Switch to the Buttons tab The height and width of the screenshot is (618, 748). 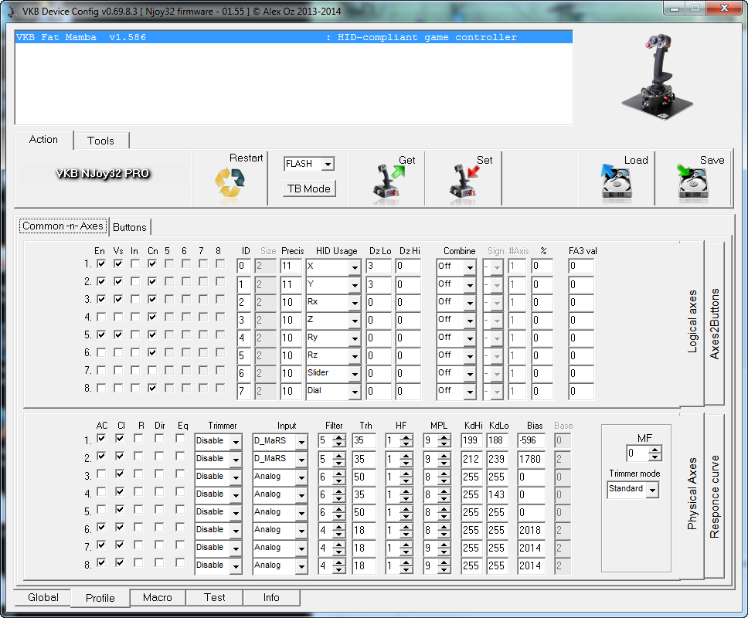point(130,227)
